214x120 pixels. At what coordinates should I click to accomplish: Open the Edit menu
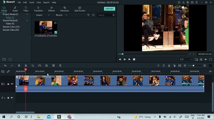pyautogui.click(x=25, y=2)
